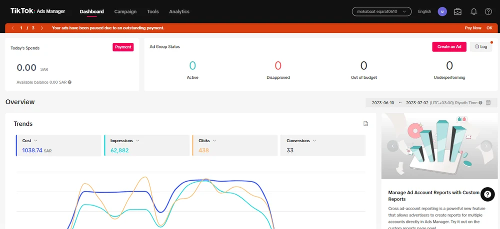Open the briefcase business center icon
This screenshot has height=229, width=500.
coord(457,11)
